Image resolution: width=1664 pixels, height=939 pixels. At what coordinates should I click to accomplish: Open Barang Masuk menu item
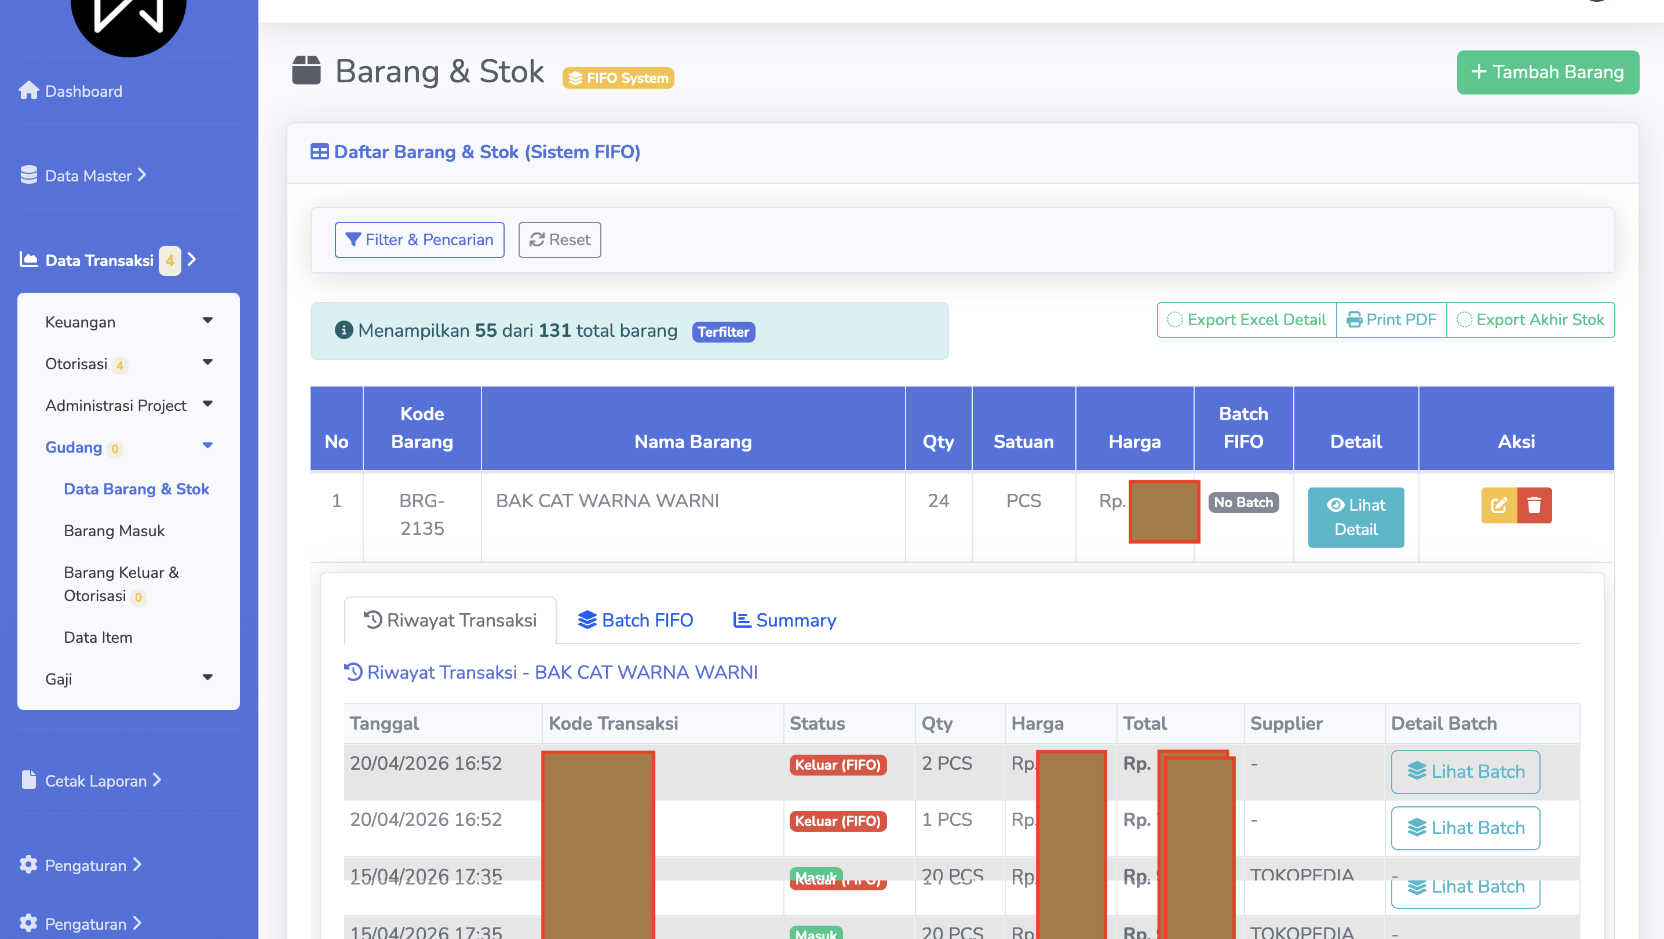point(114,530)
